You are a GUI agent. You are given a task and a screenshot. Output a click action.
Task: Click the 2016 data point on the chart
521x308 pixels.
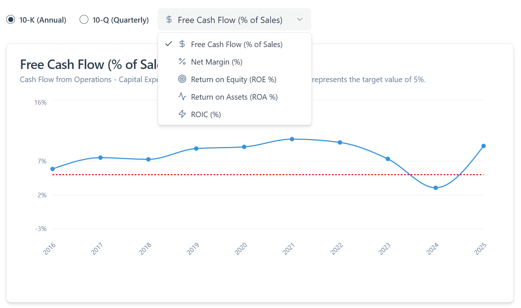(x=53, y=169)
